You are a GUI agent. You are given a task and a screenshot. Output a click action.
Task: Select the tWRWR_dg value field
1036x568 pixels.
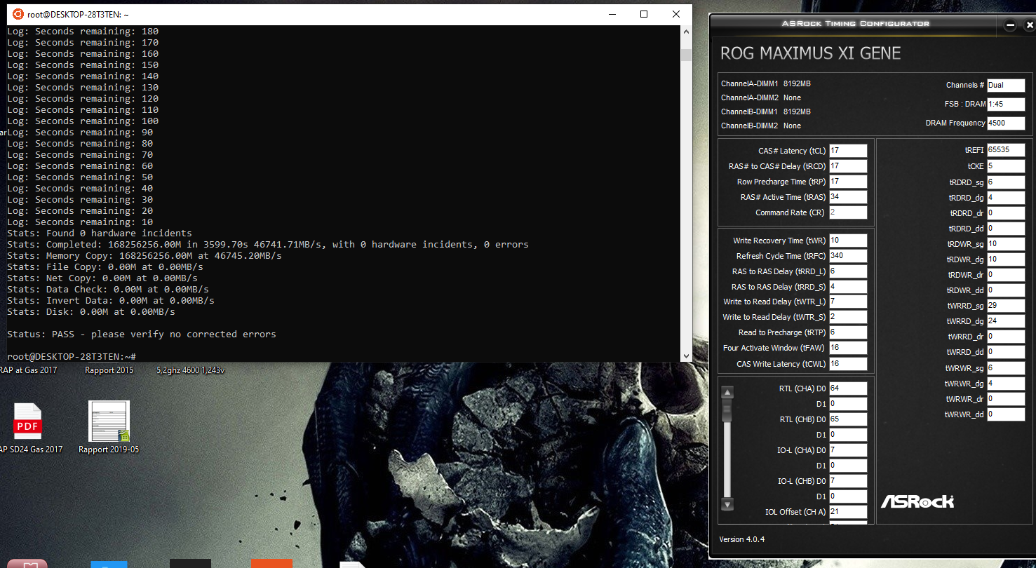(1006, 384)
